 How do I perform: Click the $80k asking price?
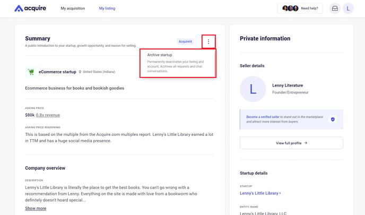coord(30,115)
